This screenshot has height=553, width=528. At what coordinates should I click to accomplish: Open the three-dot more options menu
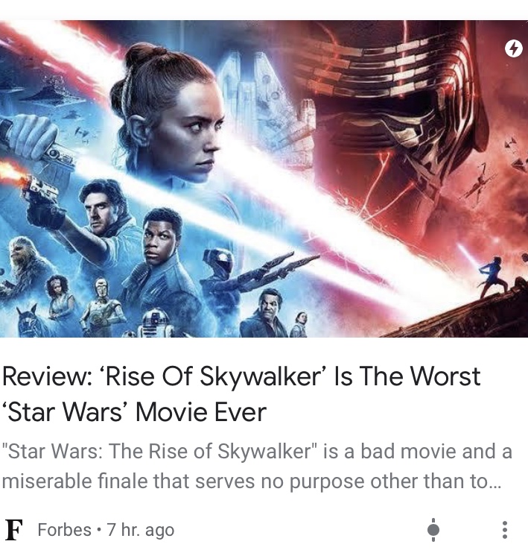click(x=505, y=529)
